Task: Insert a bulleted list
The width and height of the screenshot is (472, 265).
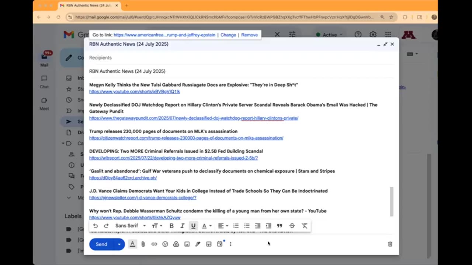Action: click(x=247, y=226)
